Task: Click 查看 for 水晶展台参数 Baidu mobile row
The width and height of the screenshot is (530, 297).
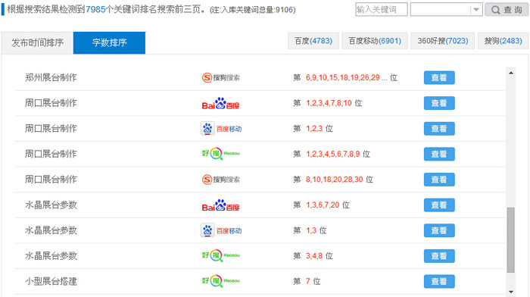Action: click(439, 230)
